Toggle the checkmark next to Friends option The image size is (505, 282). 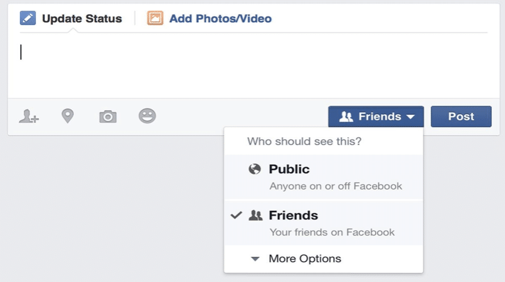pyautogui.click(x=236, y=215)
